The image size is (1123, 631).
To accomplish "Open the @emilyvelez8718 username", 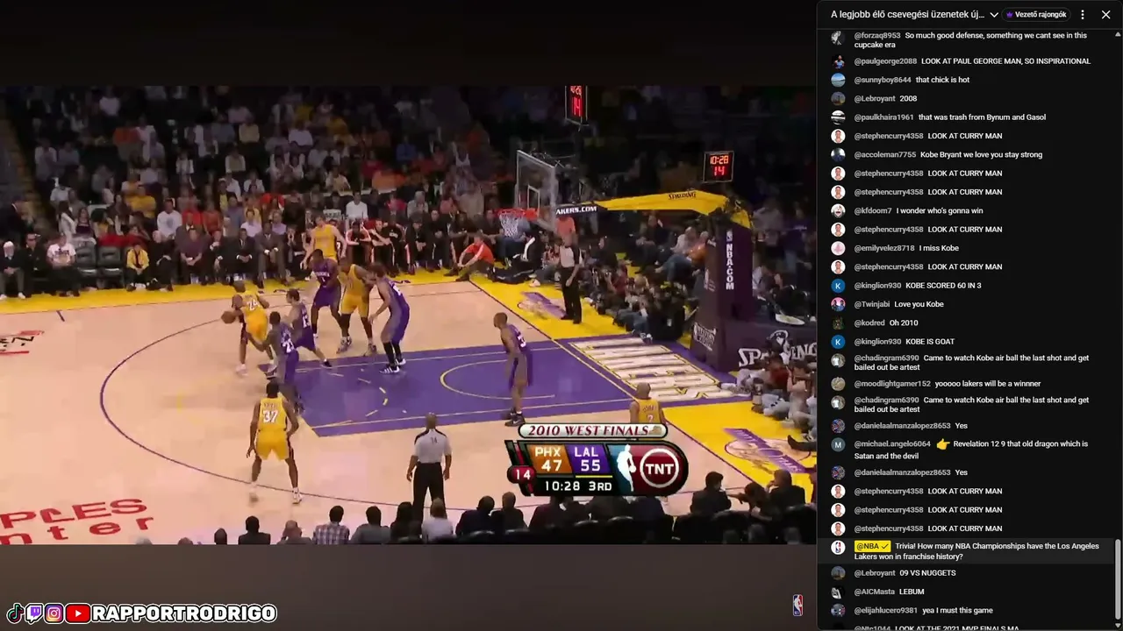I will [884, 248].
